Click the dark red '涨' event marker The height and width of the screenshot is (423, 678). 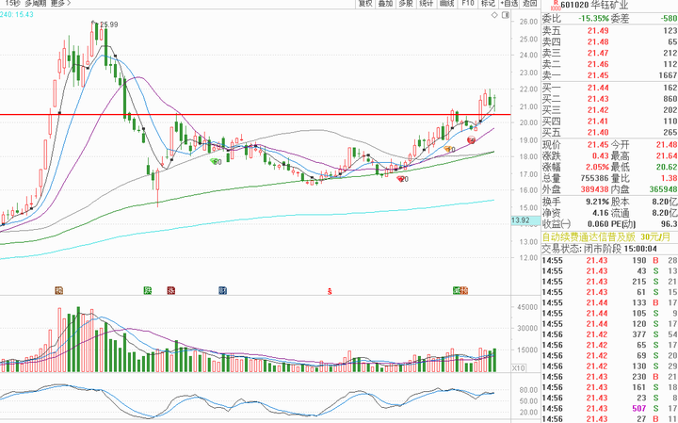170,290
